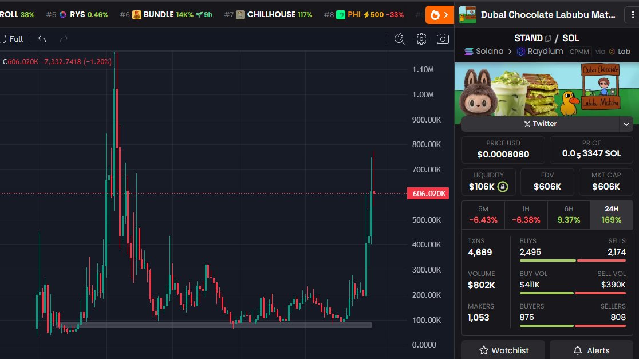This screenshot has height=359, width=639.
Task: Open price Alerts
Action: tap(591, 350)
